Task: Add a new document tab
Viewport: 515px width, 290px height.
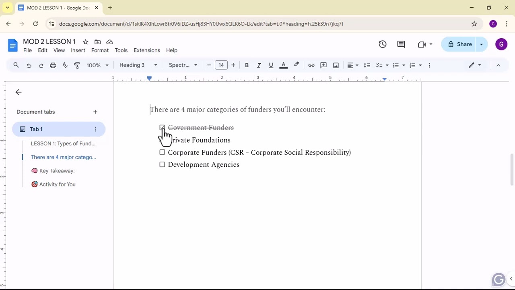Action: 95,112
